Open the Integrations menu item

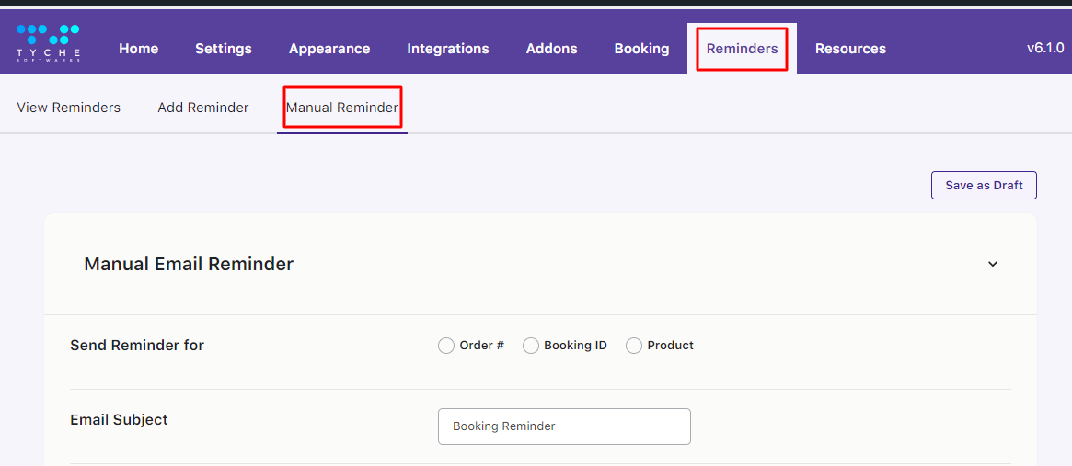[448, 49]
